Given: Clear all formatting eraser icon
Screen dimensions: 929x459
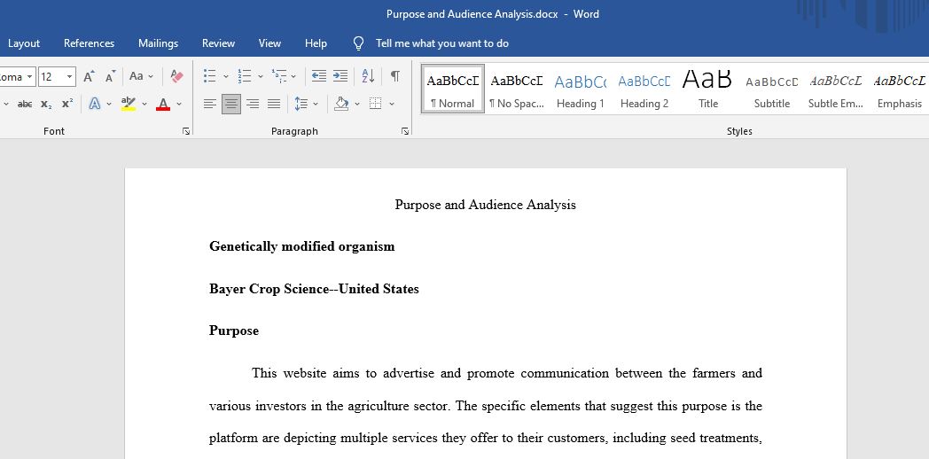Looking at the screenshot, I should [176, 76].
